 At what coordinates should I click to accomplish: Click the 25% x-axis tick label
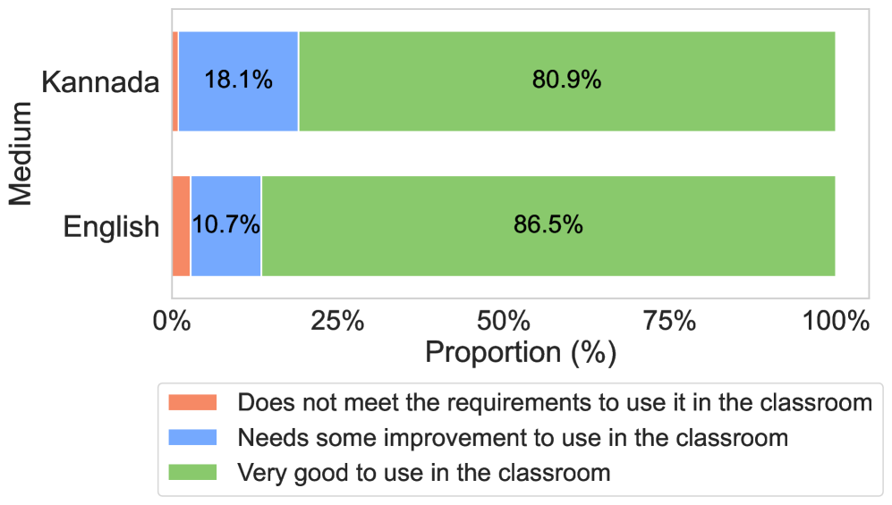(336, 321)
